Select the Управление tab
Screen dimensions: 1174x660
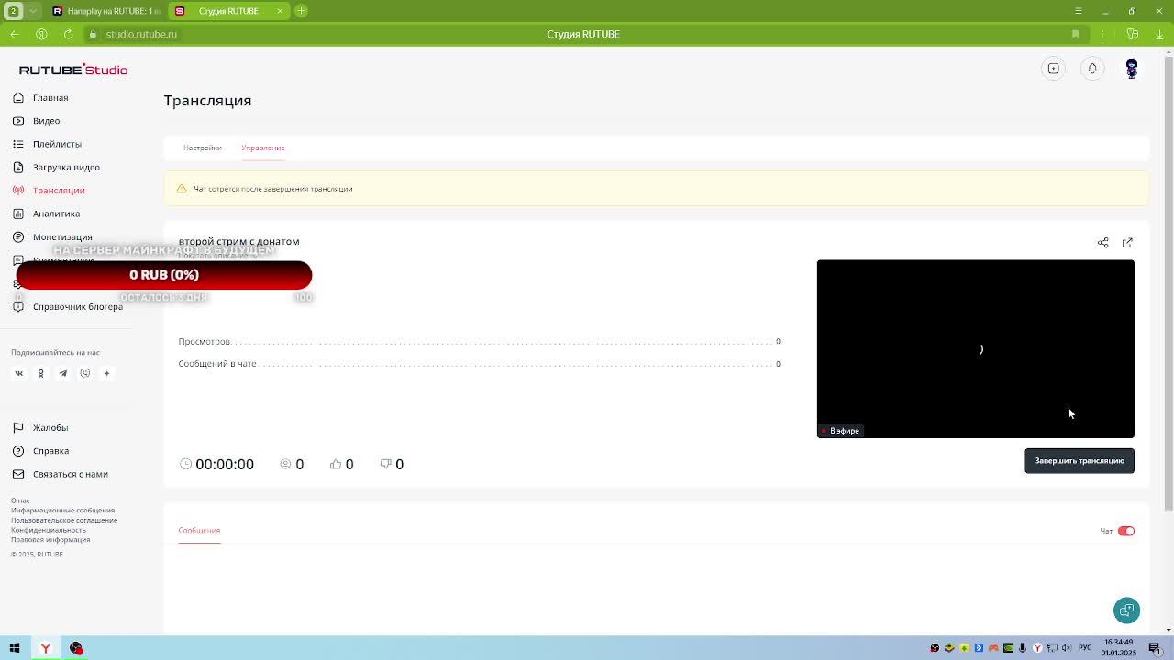click(263, 148)
